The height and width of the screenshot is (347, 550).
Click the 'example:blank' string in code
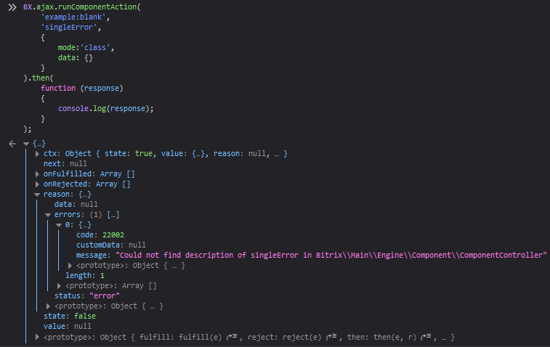pos(73,17)
